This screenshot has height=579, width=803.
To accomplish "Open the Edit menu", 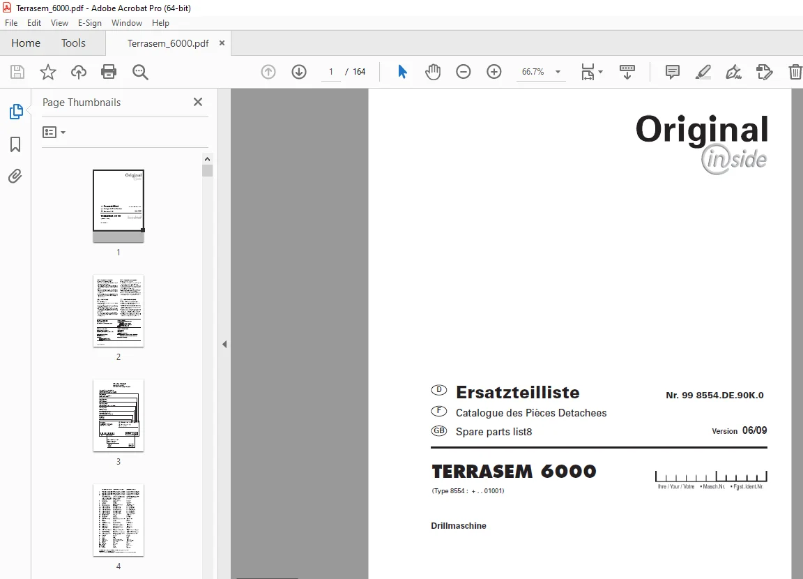I will click(x=33, y=23).
